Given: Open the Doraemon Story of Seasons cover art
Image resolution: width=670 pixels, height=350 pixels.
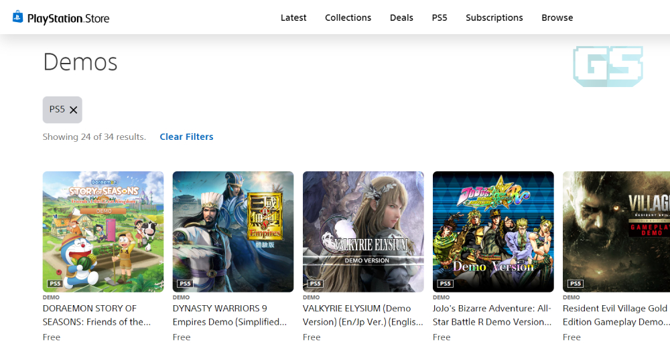Looking at the screenshot, I should 103,232.
